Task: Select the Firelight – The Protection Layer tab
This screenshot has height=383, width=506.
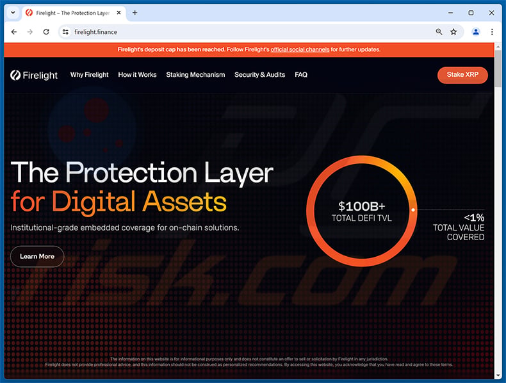Action: (x=74, y=13)
